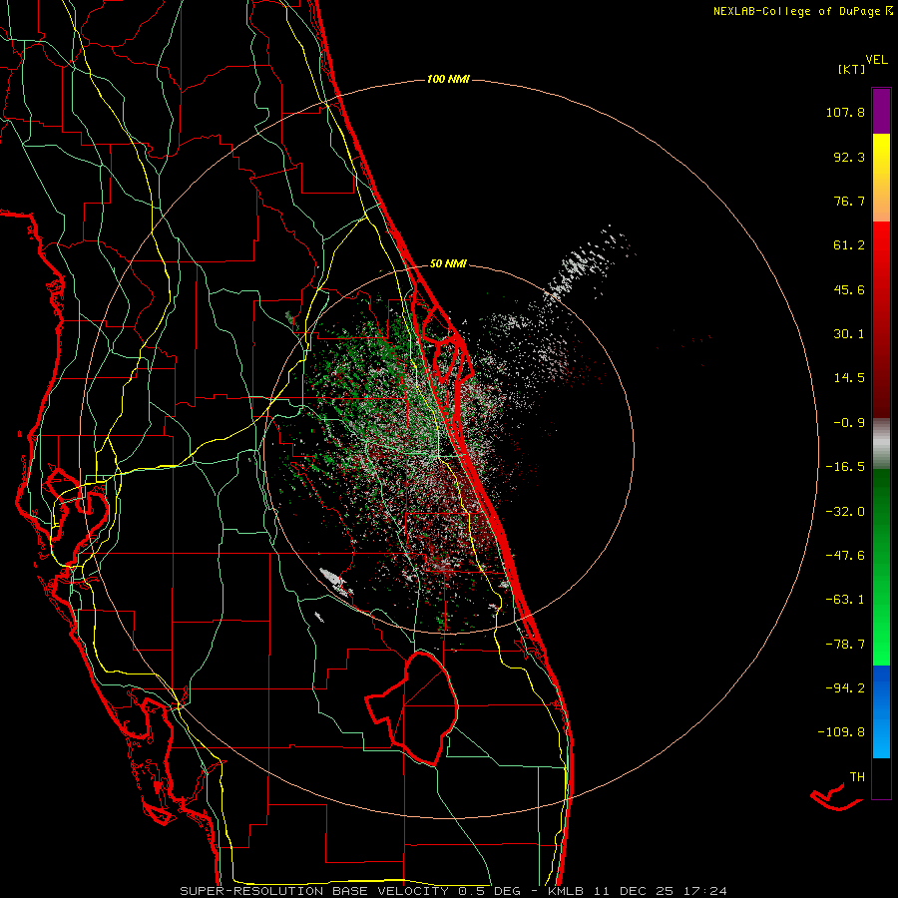This screenshot has width=898, height=898.
Task: Click the 100 NMI range ring label
Action: 448,79
